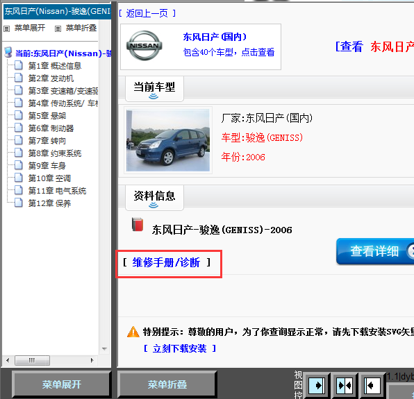Click 菜单展开 text link at sidebar top

click(x=30, y=28)
